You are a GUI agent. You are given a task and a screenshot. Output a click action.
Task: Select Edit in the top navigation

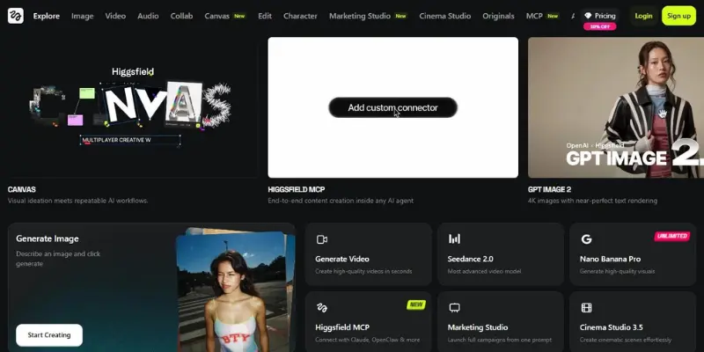(265, 16)
